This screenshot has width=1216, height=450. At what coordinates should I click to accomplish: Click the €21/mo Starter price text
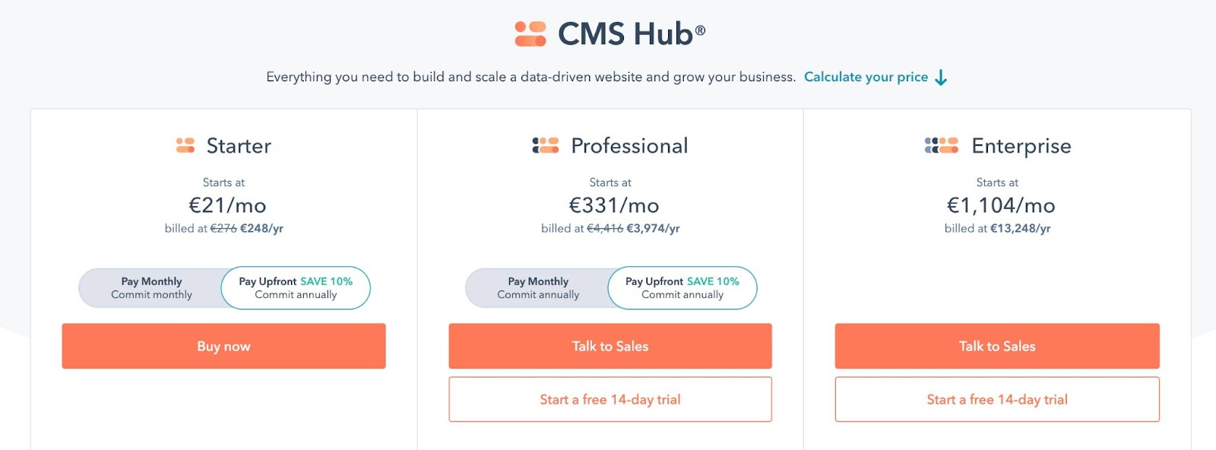223,204
